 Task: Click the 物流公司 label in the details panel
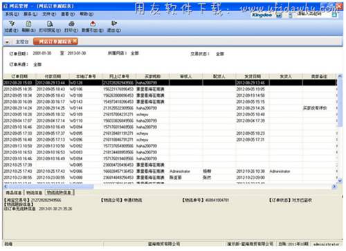point(112,200)
